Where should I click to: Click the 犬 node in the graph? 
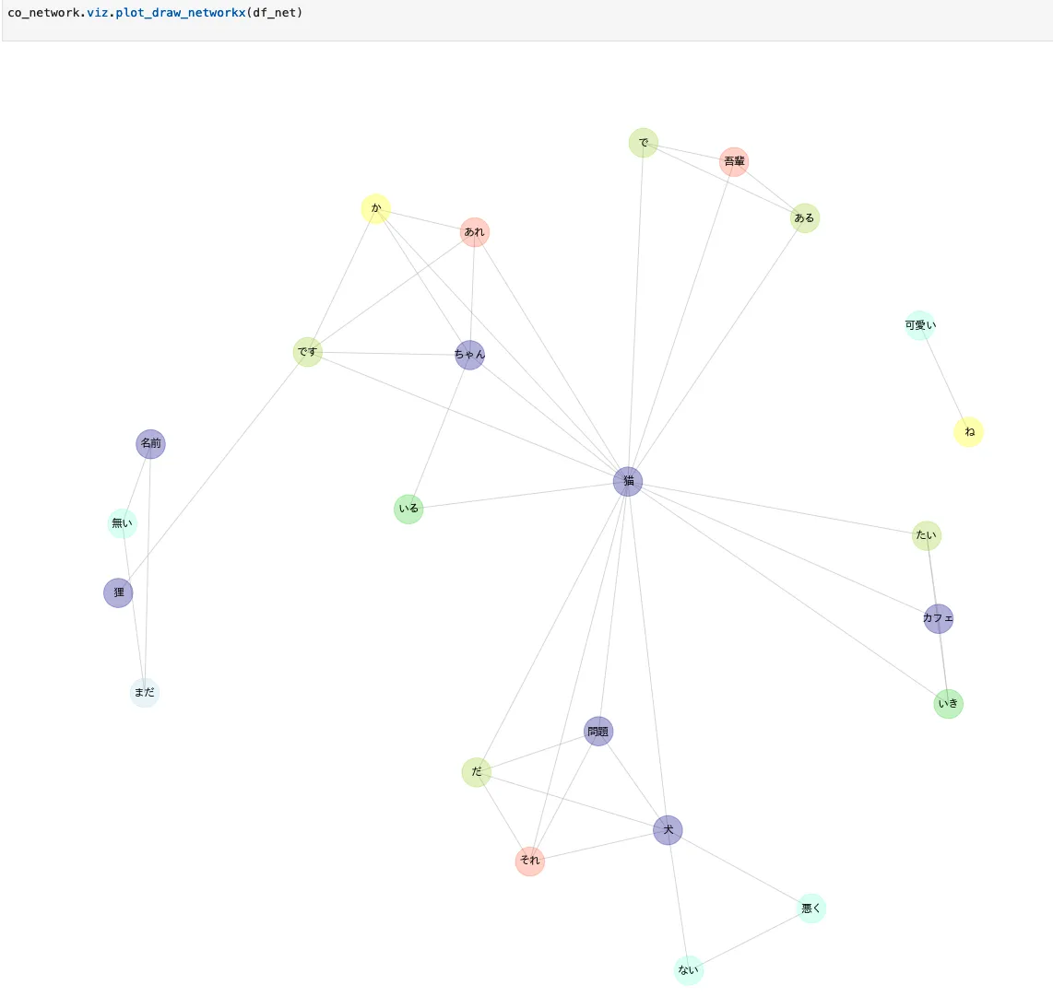click(x=668, y=830)
